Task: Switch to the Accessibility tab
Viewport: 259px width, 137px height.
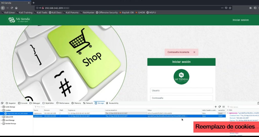Action: coord(112,103)
